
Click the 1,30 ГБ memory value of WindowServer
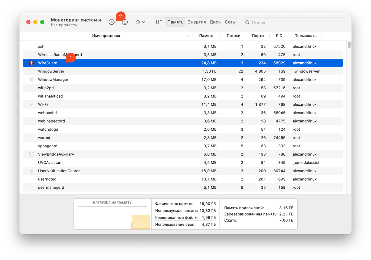coord(209,71)
